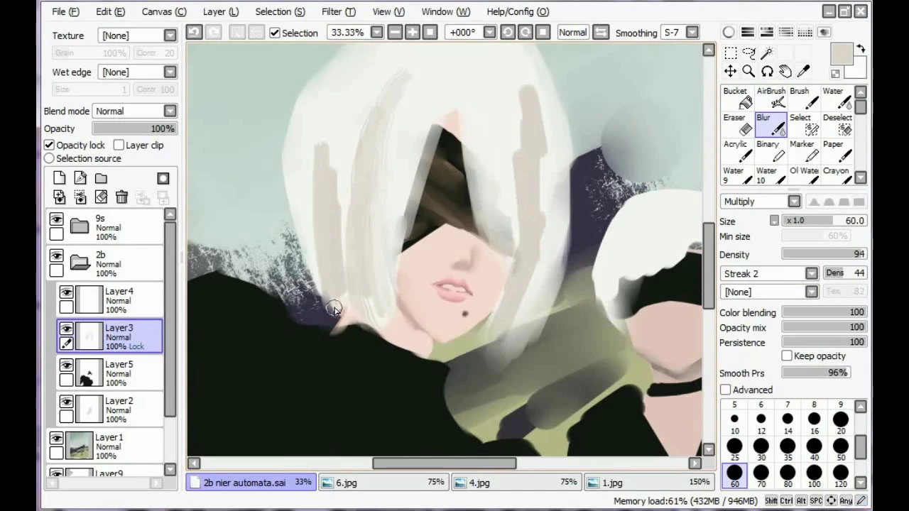Create a new normal layer

pyautogui.click(x=59, y=178)
